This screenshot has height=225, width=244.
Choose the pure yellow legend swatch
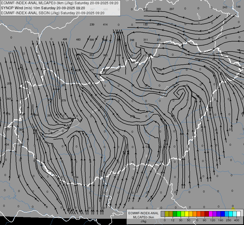tap(187, 214)
